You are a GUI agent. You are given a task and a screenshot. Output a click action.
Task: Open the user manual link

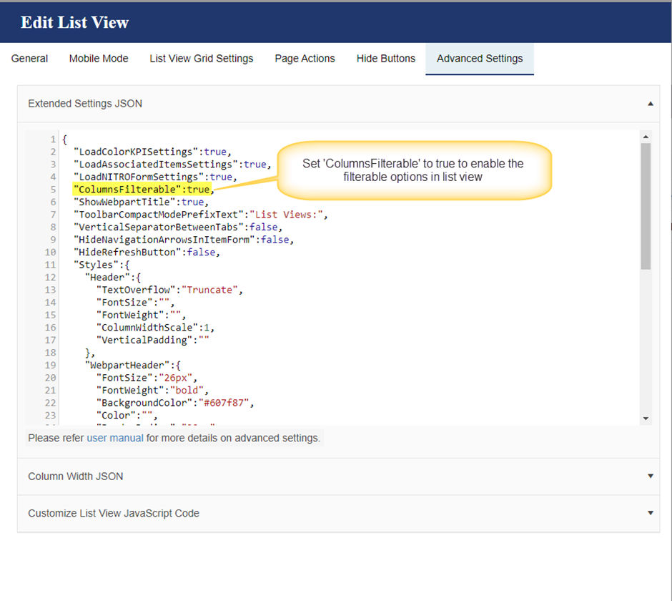tap(115, 438)
